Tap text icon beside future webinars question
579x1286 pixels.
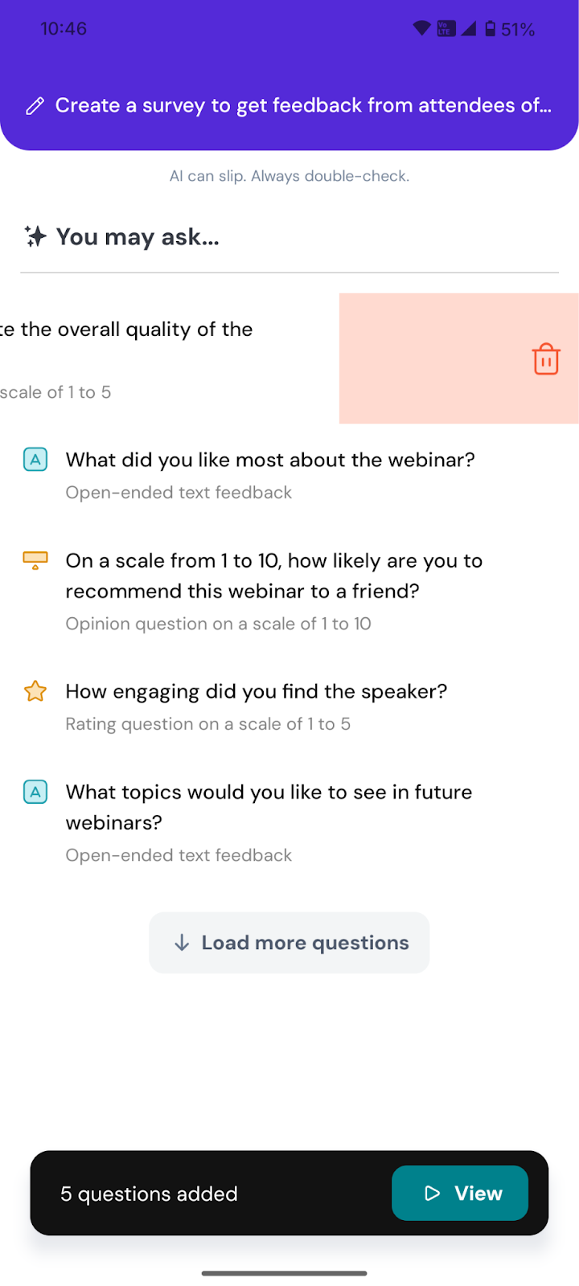click(35, 792)
